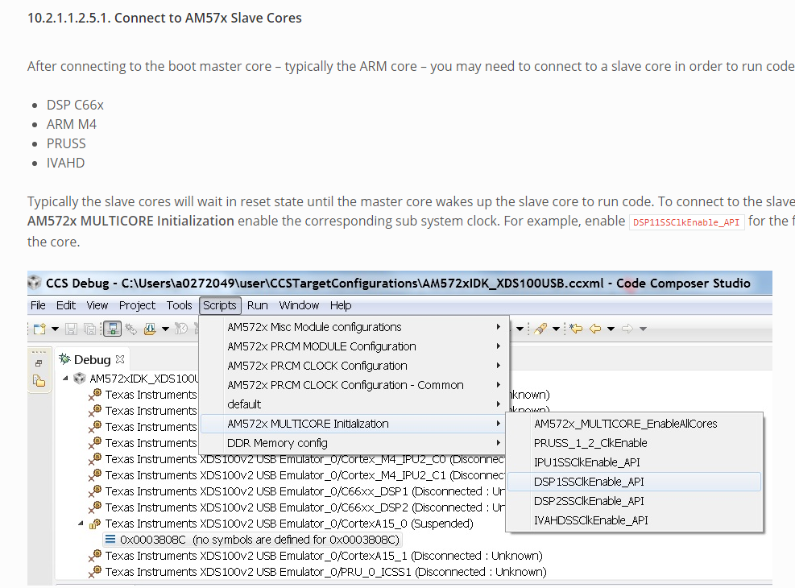Click the Load Program toolbar icon
Screen dimensions: 795x588
point(150,329)
